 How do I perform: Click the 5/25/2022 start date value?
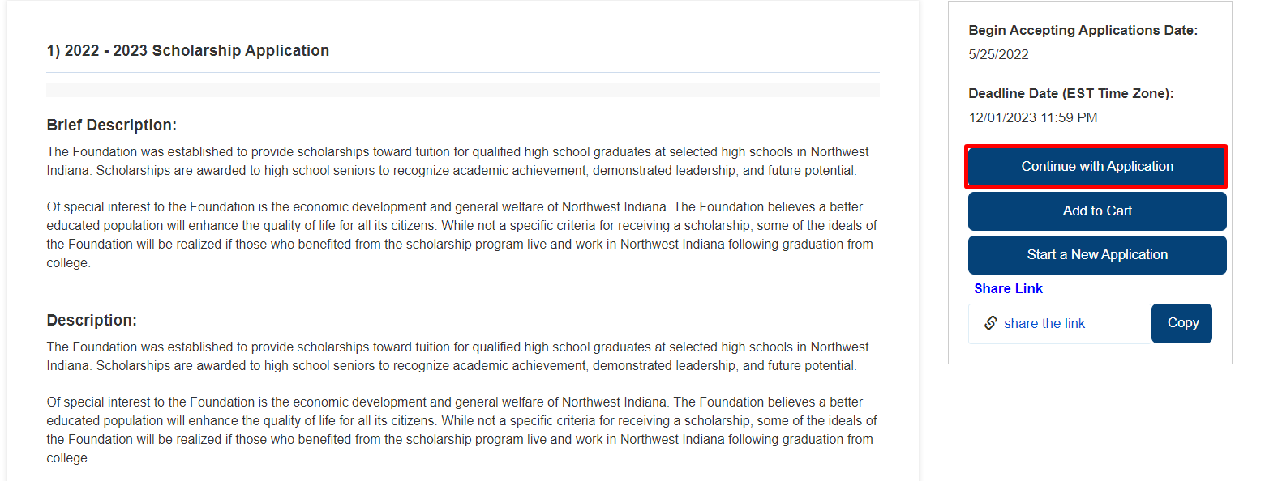[998, 55]
